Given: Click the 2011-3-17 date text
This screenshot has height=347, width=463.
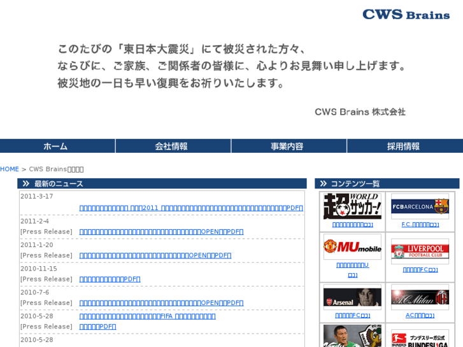Looking at the screenshot, I should (37, 196).
